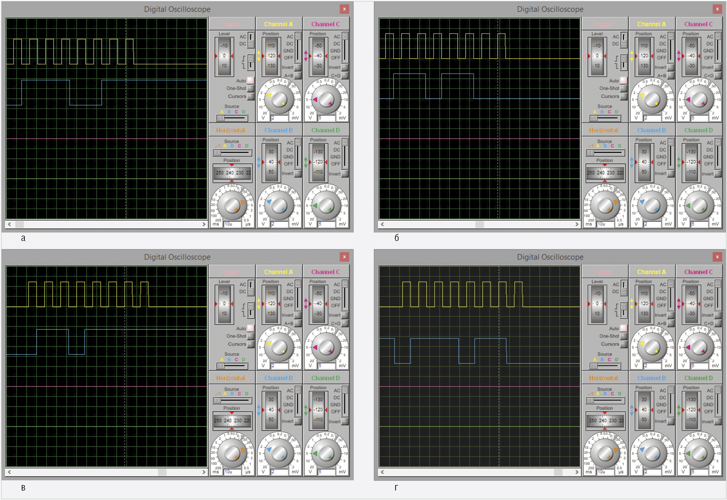The image size is (727, 500).
Task: Adjust Channel C Position dial in oscilloscope б
Action: 691,56
